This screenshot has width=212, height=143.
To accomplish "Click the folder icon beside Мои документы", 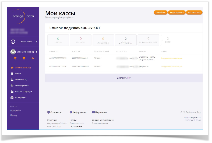I will 12,86.
